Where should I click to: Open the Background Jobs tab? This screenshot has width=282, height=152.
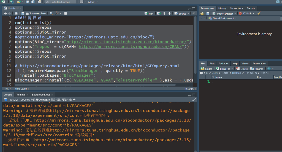(41, 95)
